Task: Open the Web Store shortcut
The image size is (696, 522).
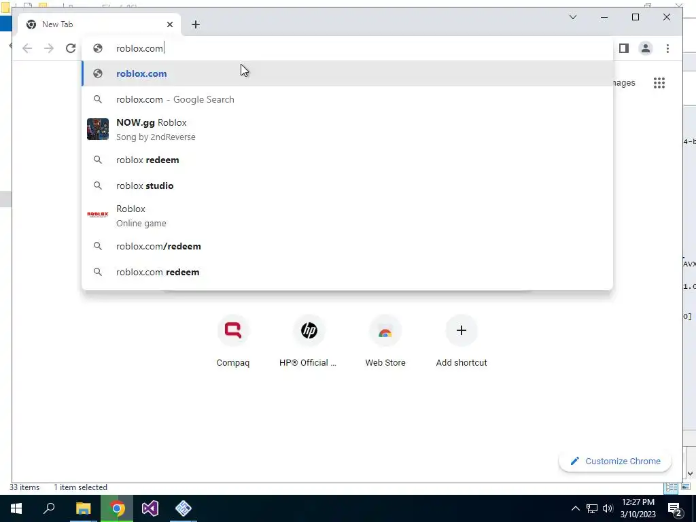Action: pos(385,342)
